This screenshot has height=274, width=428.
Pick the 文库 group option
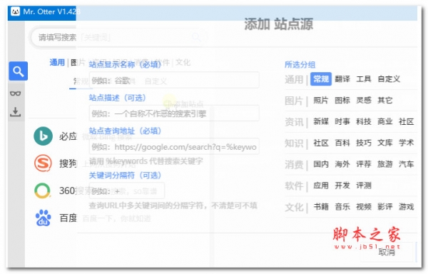pos(385,143)
